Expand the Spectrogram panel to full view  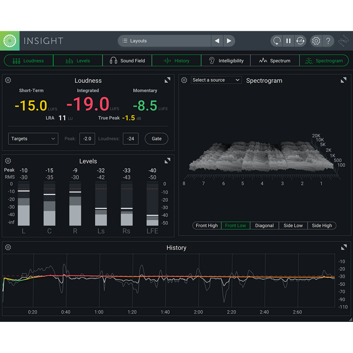click(344, 80)
